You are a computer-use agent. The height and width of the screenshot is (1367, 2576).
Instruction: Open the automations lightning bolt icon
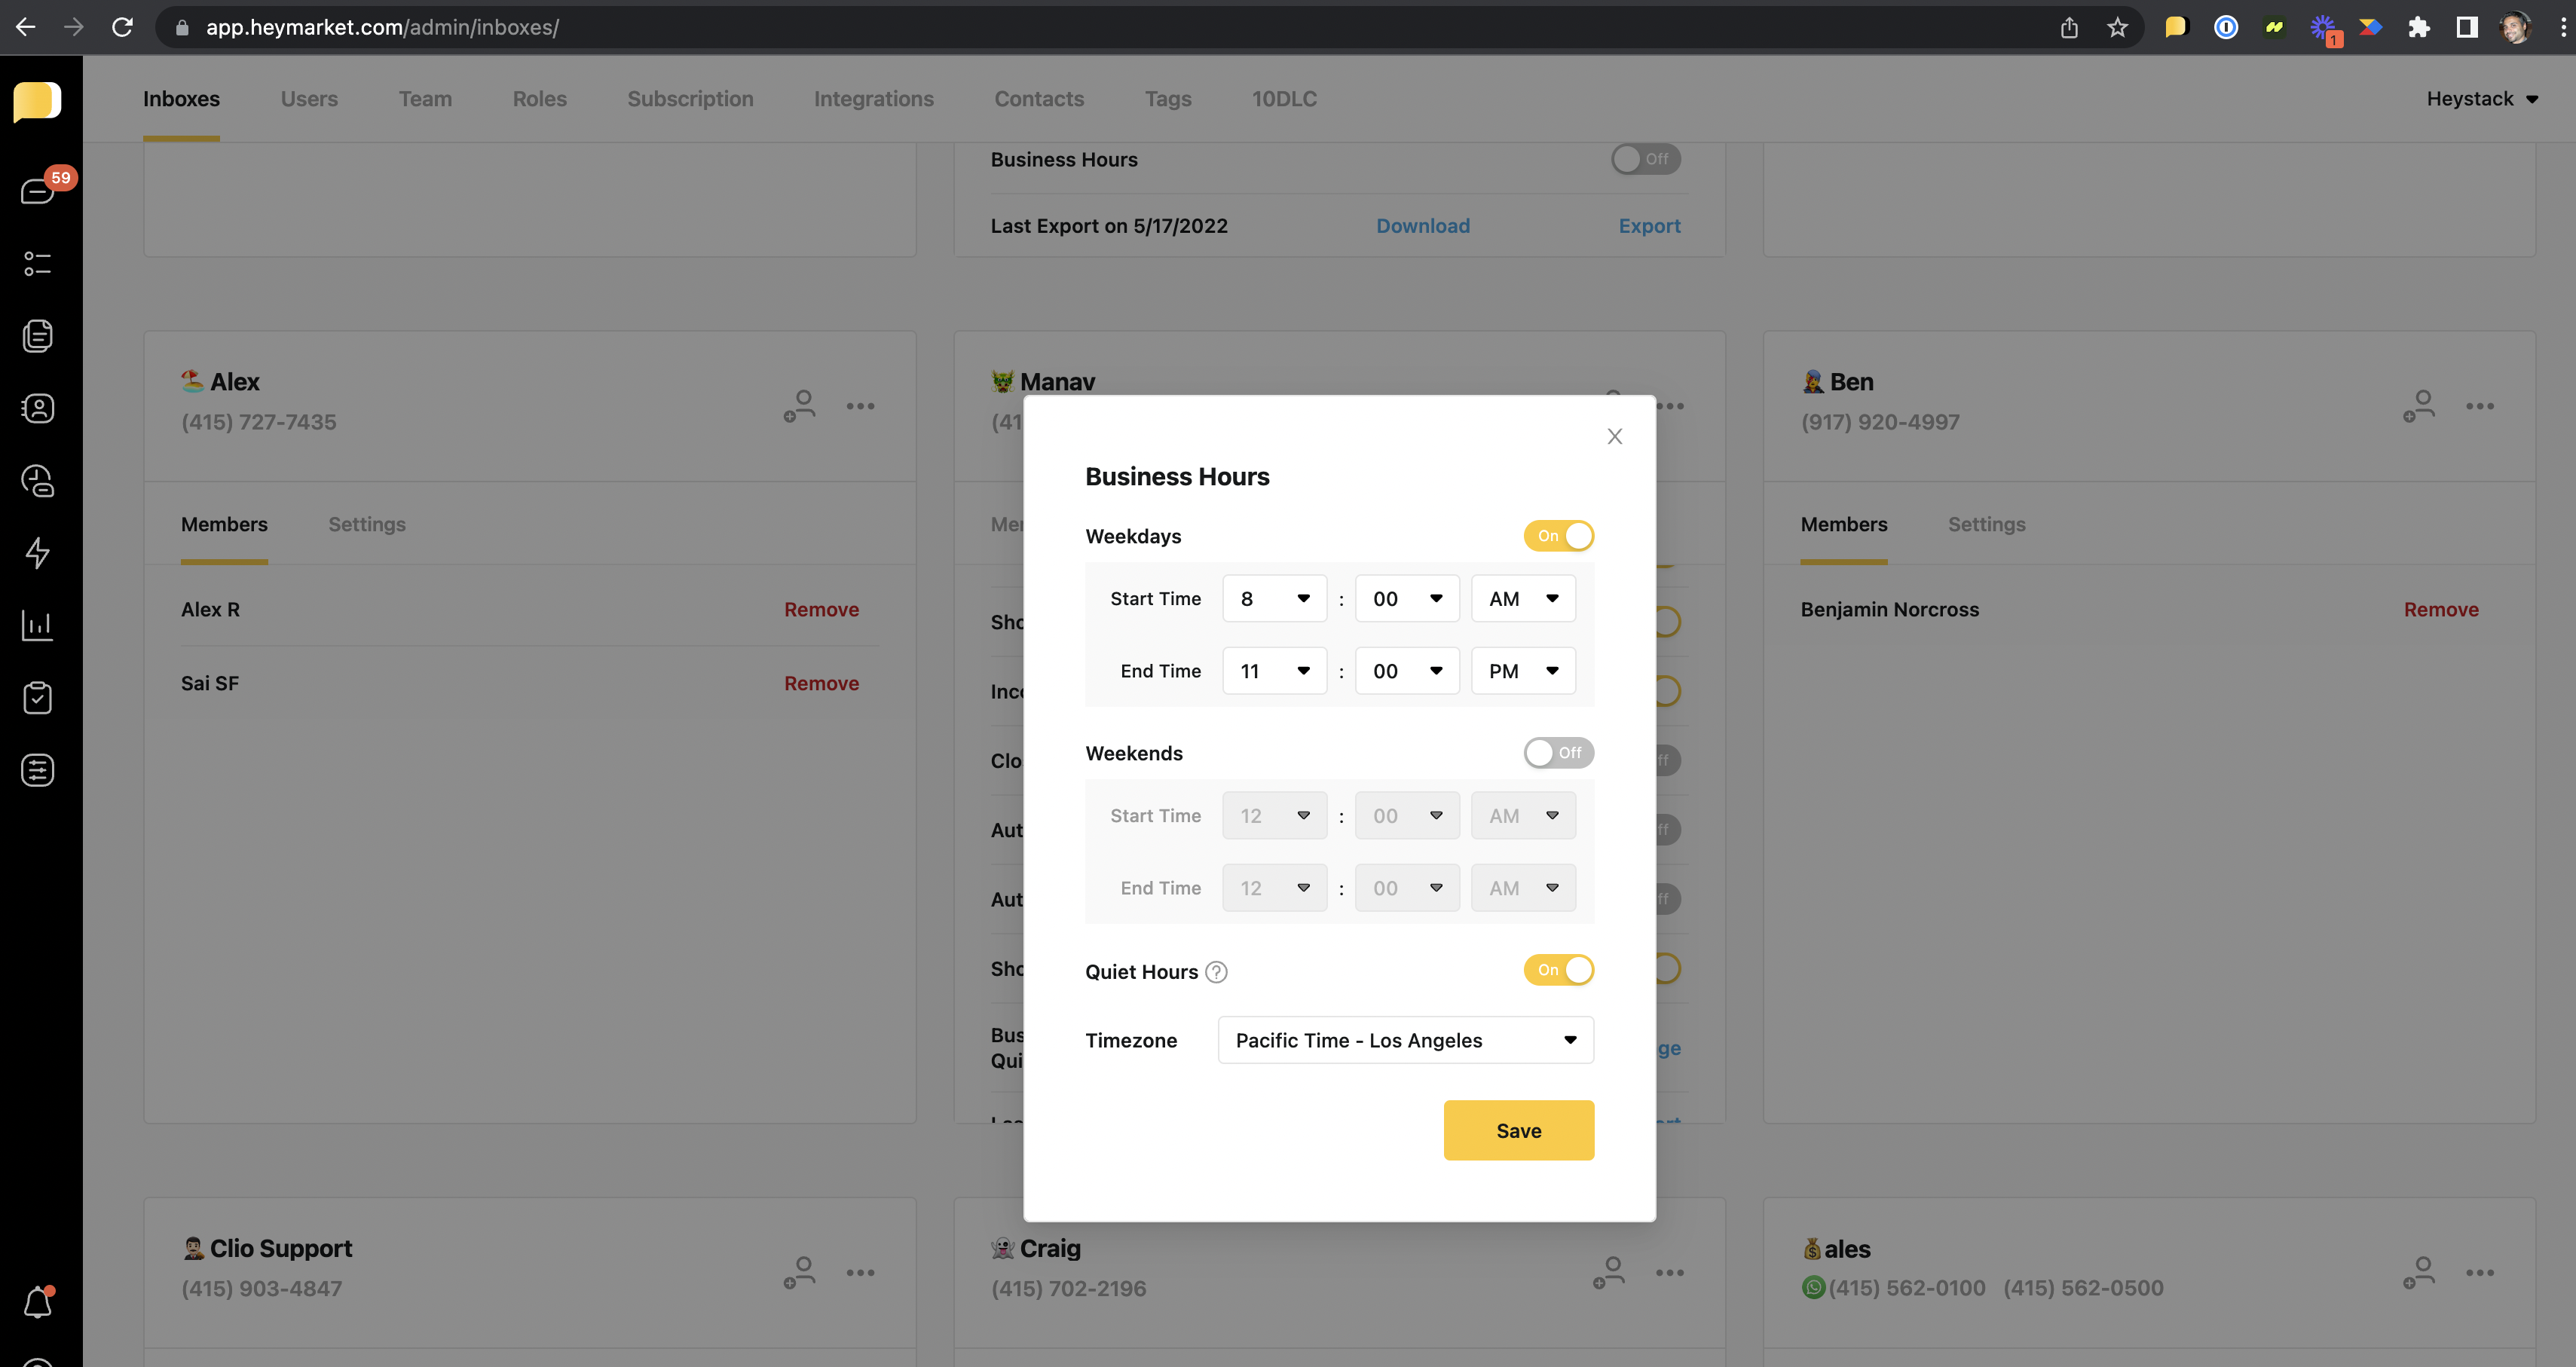click(x=38, y=553)
